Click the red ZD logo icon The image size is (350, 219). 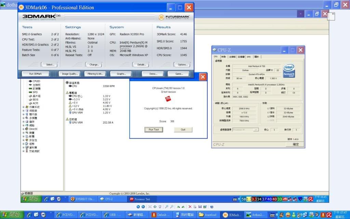tap(168, 98)
